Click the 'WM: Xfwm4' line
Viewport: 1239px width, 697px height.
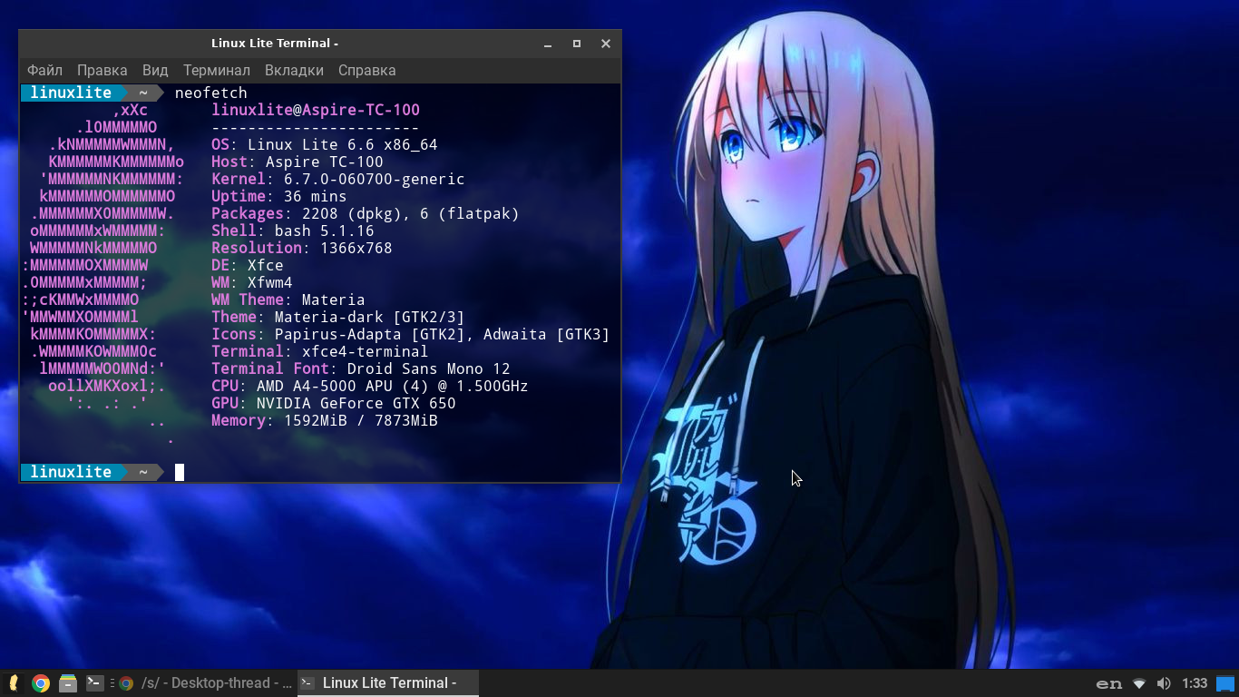coord(252,282)
